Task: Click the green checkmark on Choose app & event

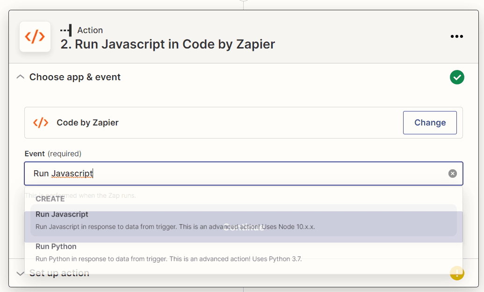Action: point(457,77)
